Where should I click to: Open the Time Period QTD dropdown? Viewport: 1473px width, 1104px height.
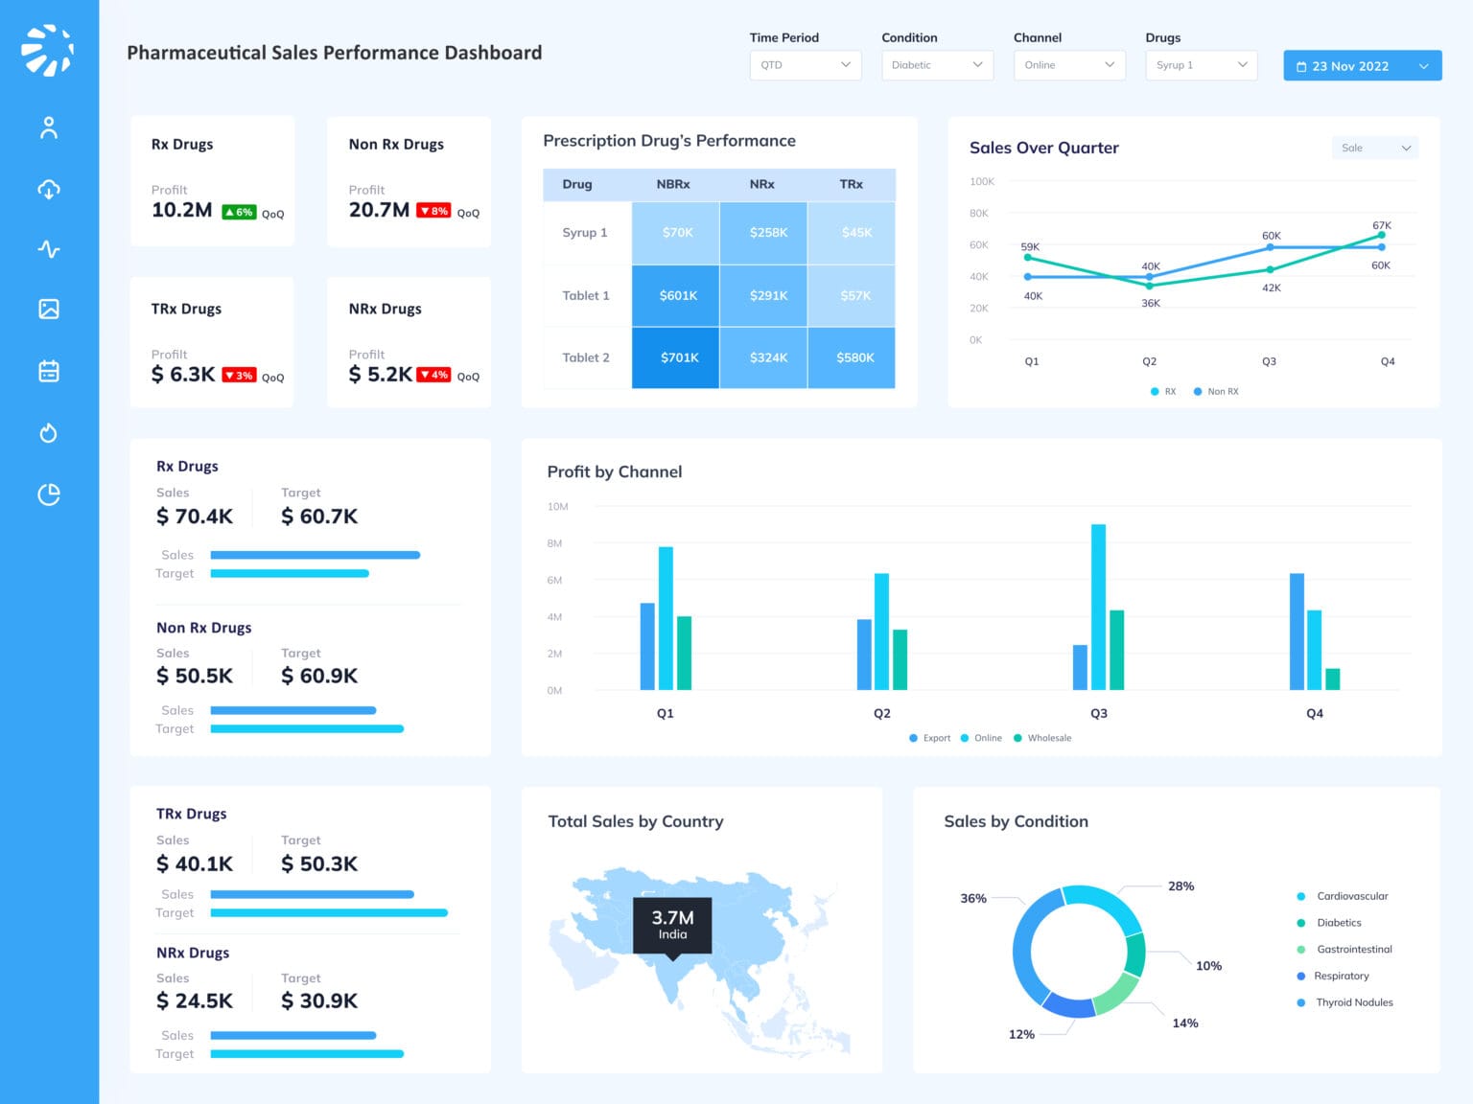(805, 65)
